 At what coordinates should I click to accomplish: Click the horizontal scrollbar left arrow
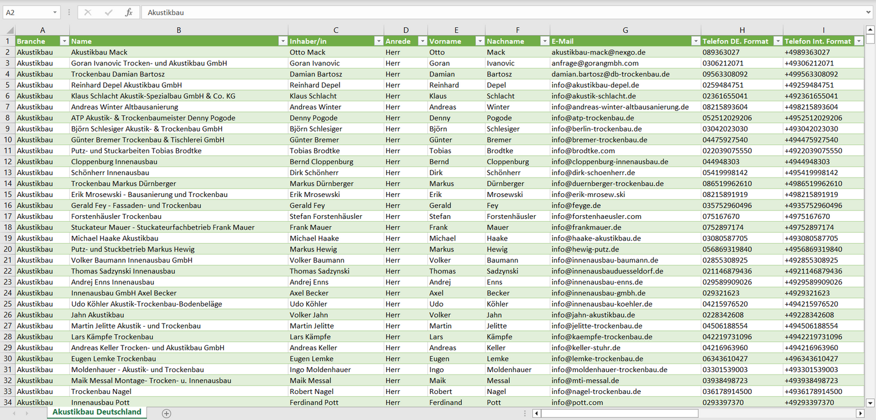pyautogui.click(x=537, y=413)
